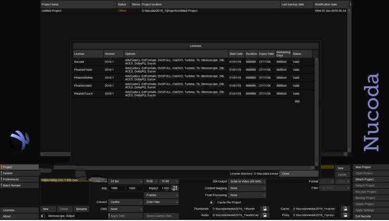
Task: Click the aspect ratio lock icon next to 1.850
Action: pyautogui.click(x=175, y=188)
